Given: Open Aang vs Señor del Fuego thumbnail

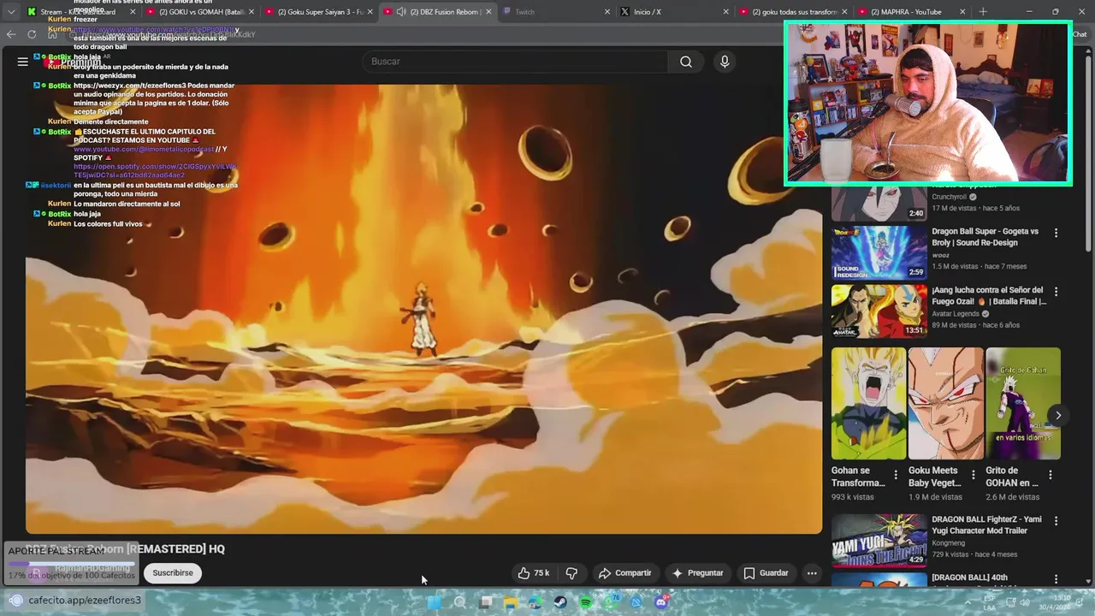Looking at the screenshot, I should click(x=879, y=311).
